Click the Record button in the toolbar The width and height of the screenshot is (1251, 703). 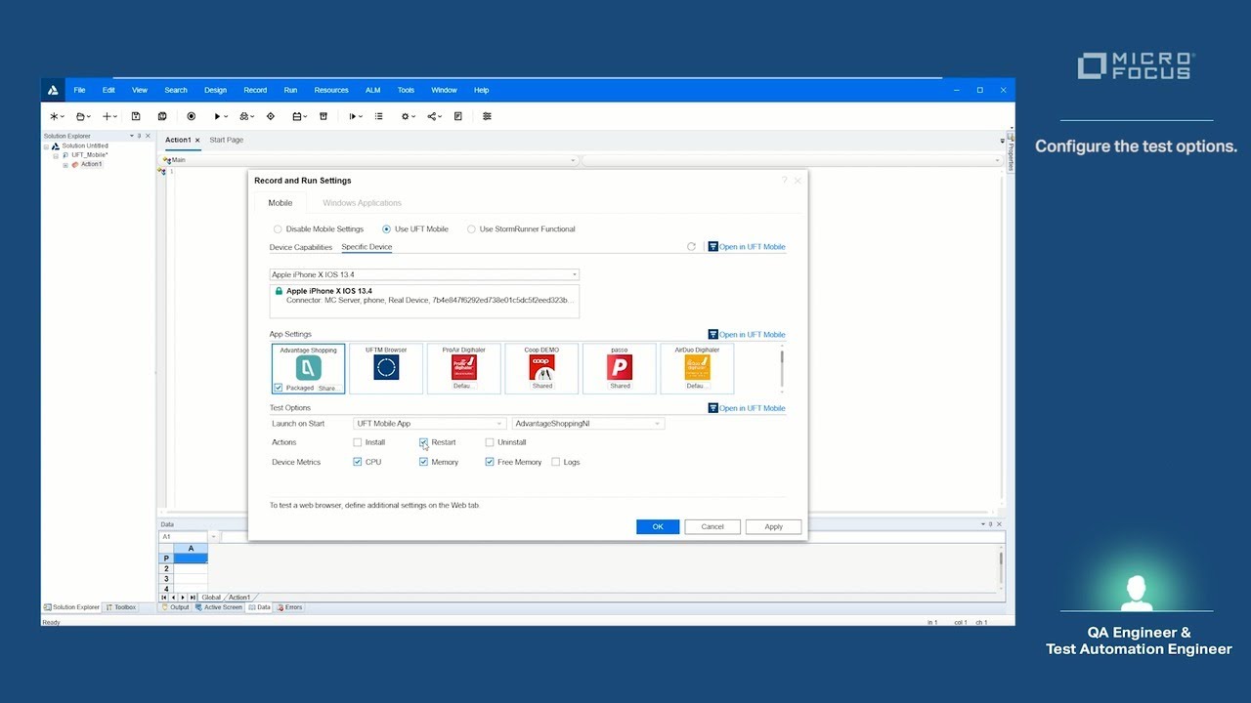(192, 116)
